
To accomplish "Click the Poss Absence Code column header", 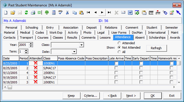I will coord(71,58).
